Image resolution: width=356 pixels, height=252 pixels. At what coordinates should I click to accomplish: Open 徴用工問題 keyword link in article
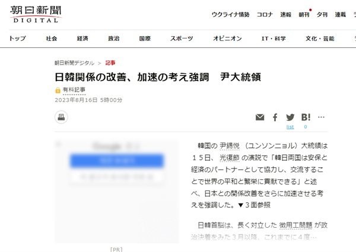pos(295,225)
